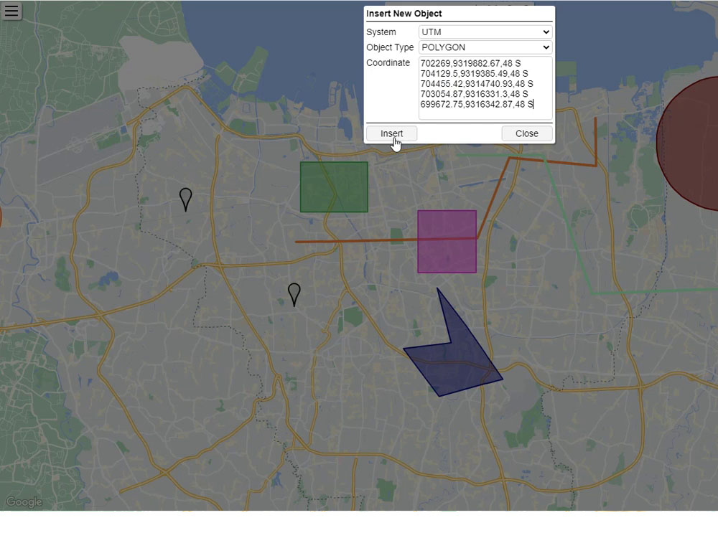The image size is (718, 538).
Task: Click the green rectangle polygon on the map
Action: [334, 187]
